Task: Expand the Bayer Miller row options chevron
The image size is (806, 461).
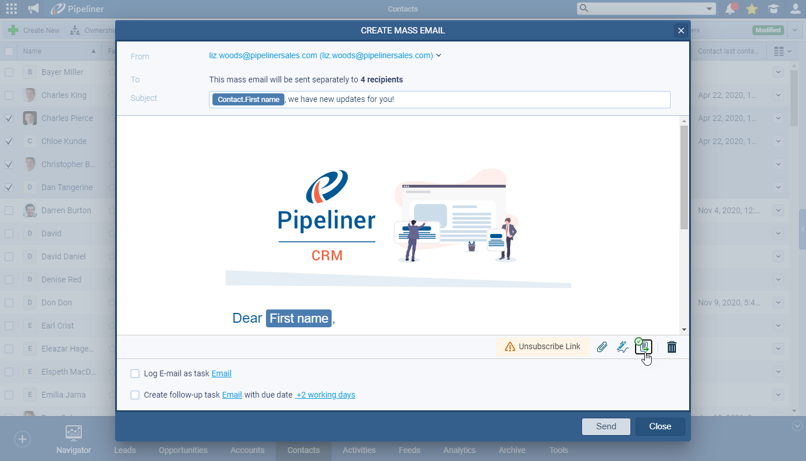Action: point(778,72)
